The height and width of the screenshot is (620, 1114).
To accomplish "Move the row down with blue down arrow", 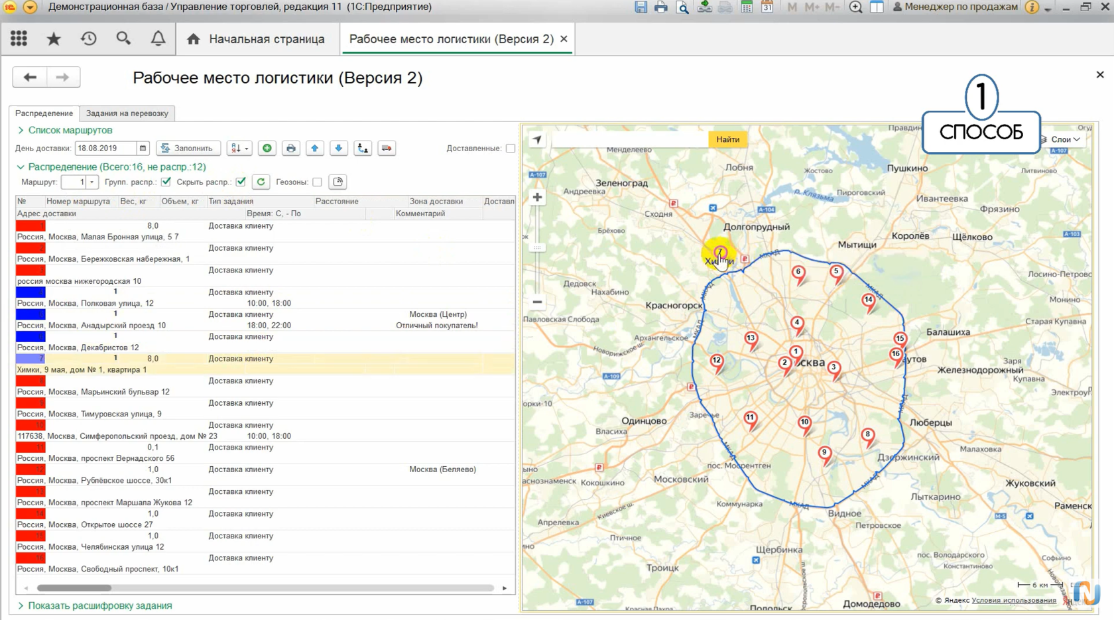I will (339, 149).
